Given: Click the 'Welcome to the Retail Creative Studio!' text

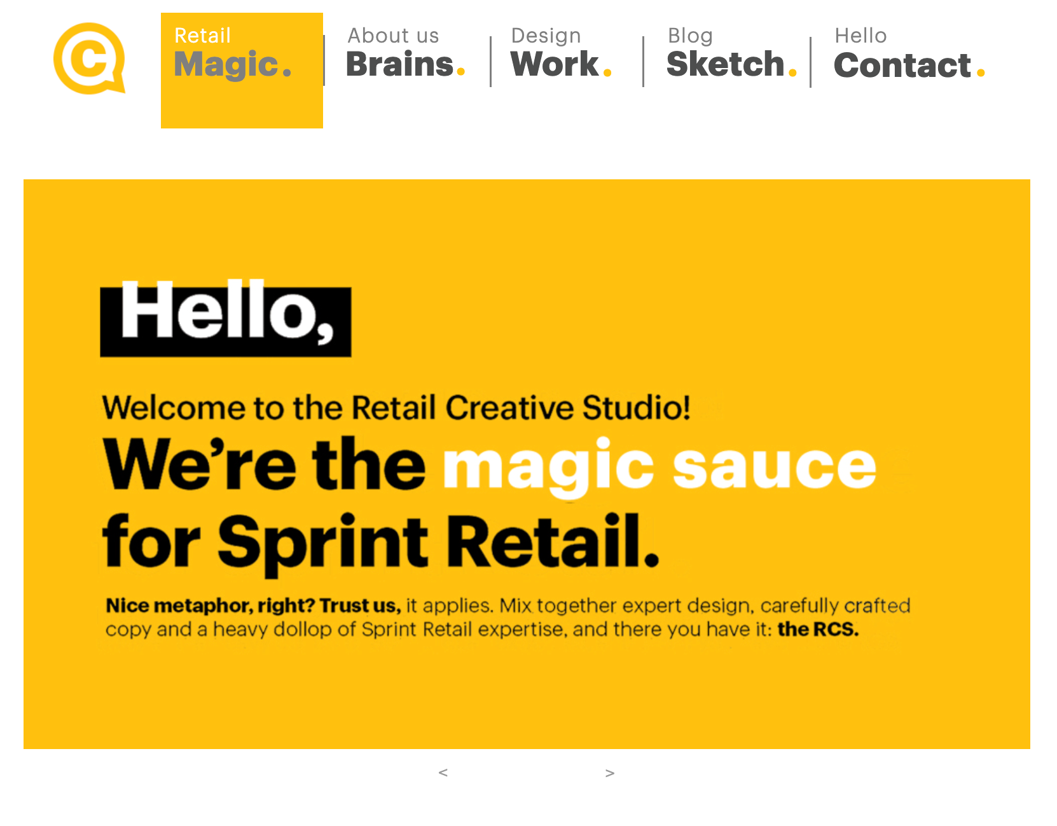Looking at the screenshot, I should tap(396, 408).
